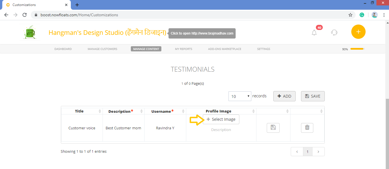Go to next page in pagination
This screenshot has height=169, width=389.
[x=318, y=152]
